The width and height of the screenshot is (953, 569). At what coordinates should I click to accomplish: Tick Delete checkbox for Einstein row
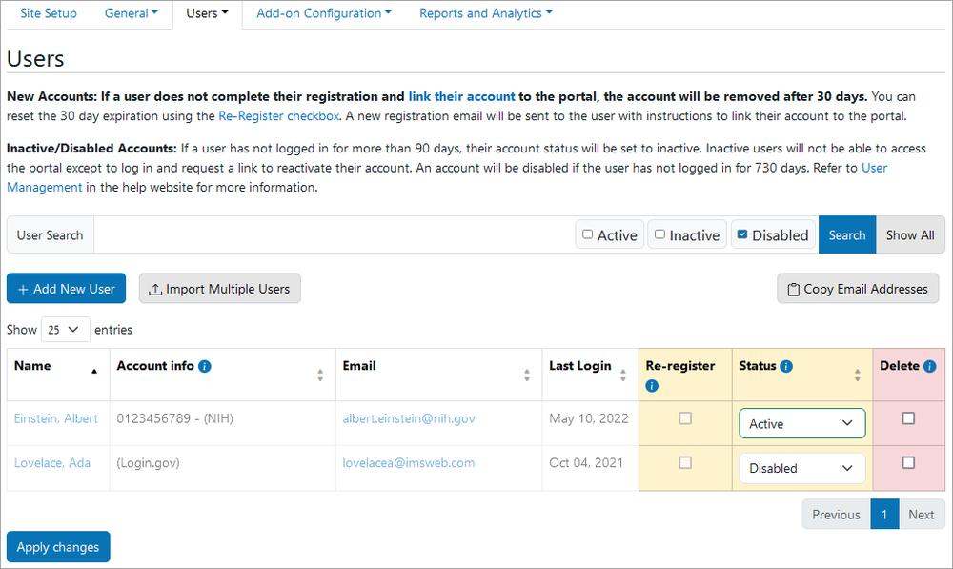(x=908, y=418)
